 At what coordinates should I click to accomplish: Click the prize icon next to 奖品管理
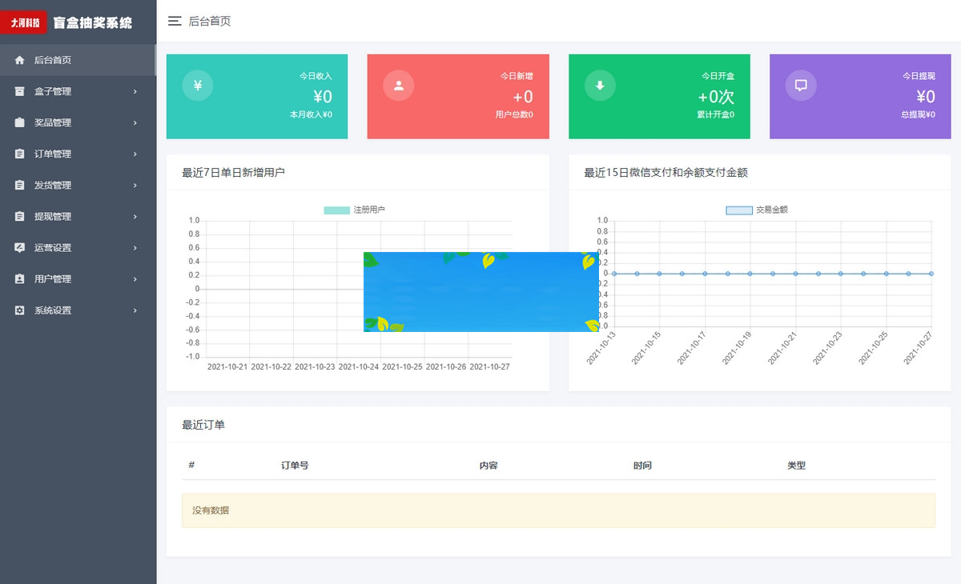(x=18, y=122)
